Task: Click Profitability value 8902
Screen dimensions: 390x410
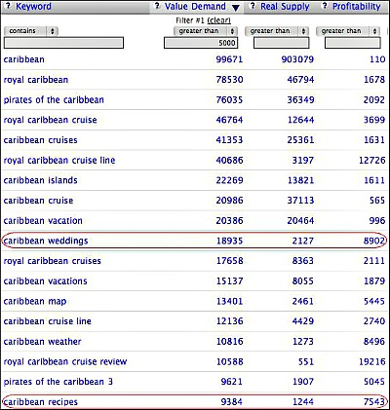Action: coord(374,241)
